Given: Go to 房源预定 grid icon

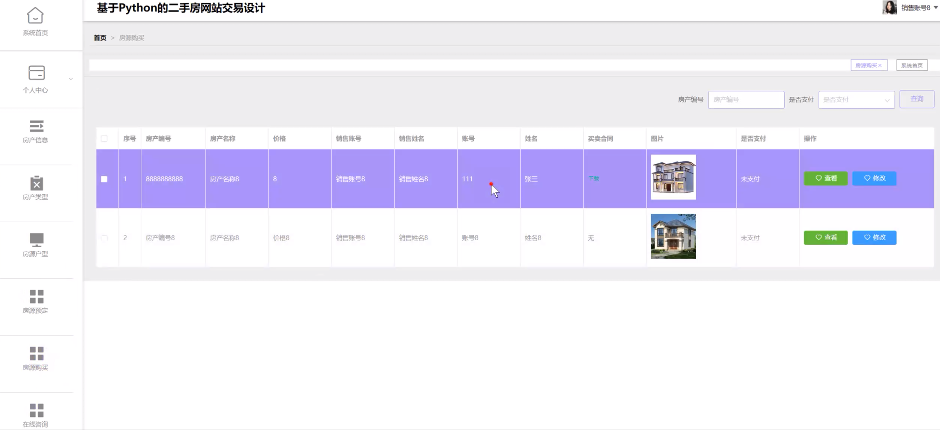Looking at the screenshot, I should click(36, 297).
